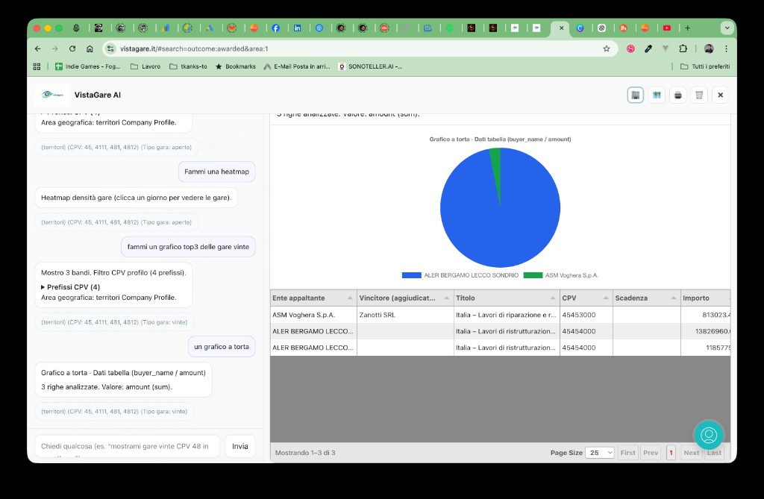
Task: Click the 13826960 Importo cell
Action: tap(706, 331)
